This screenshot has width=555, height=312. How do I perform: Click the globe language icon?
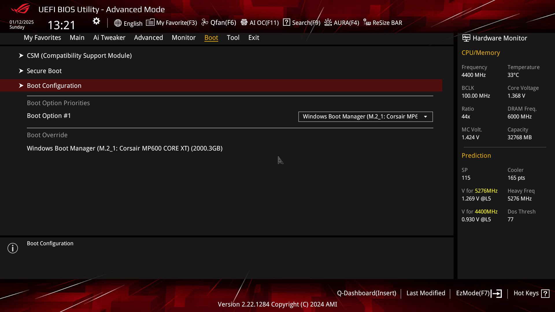point(118,23)
